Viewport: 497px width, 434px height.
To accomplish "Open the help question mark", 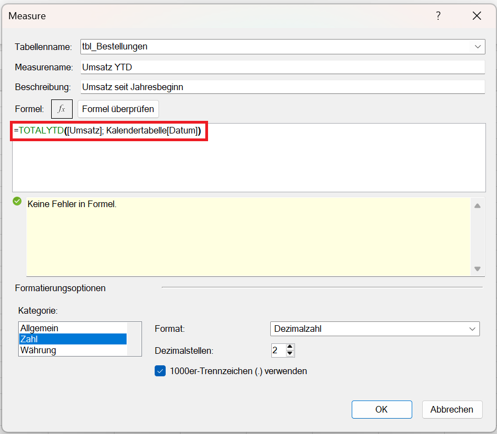I will (x=438, y=16).
